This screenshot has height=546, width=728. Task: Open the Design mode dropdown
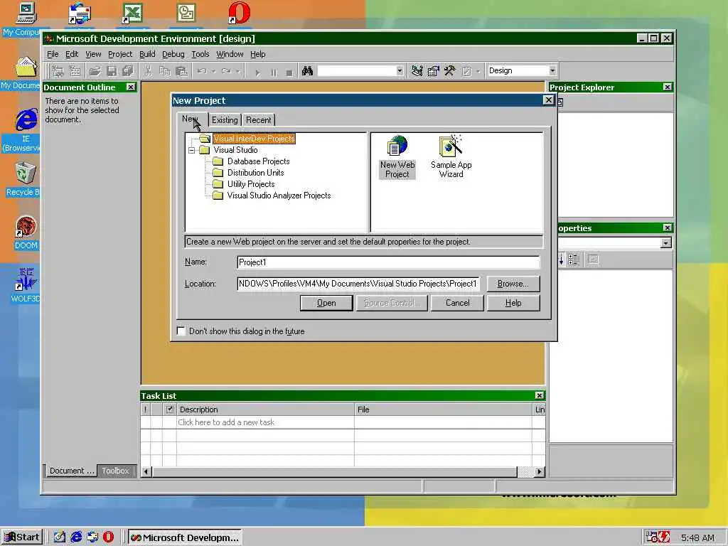552,70
